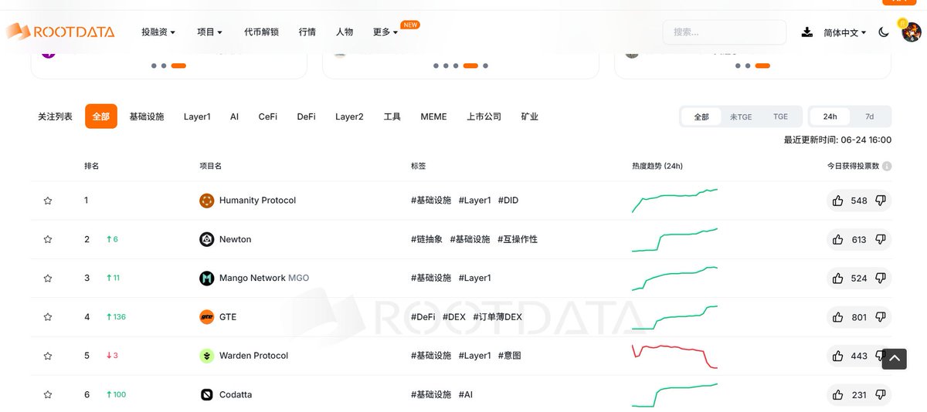Upvote Codatta thumbs up
Image resolution: width=927 pixels, height=412 pixels.
(838, 394)
